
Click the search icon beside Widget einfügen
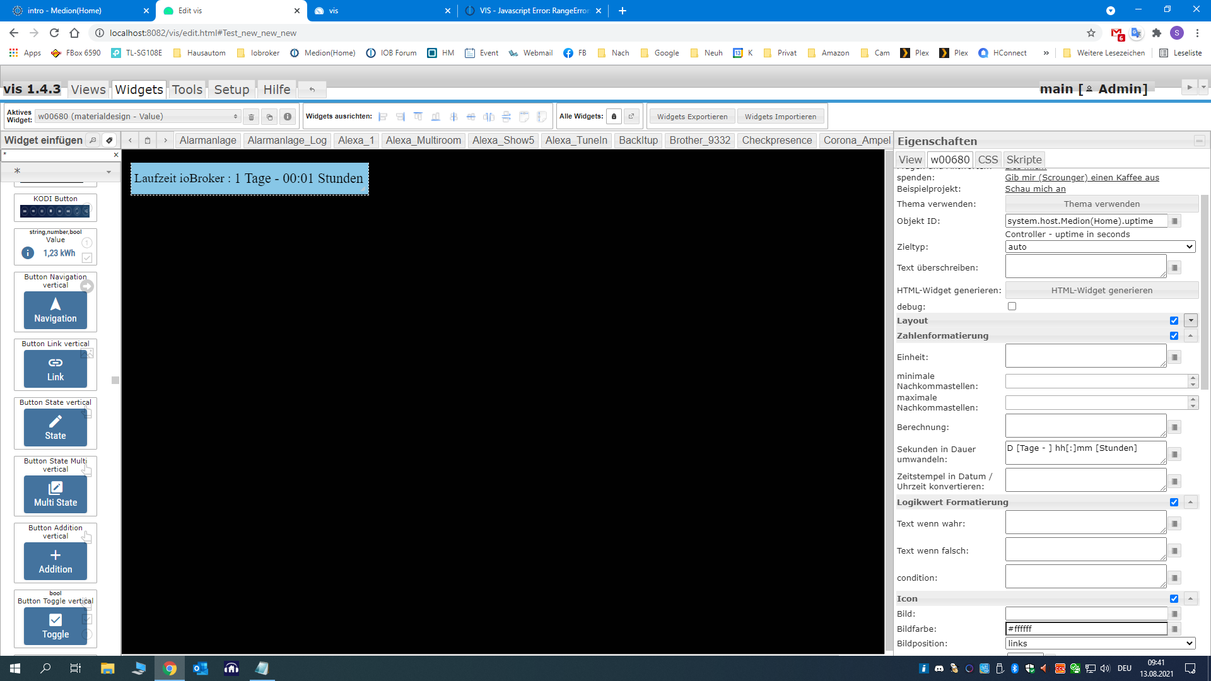(93, 140)
